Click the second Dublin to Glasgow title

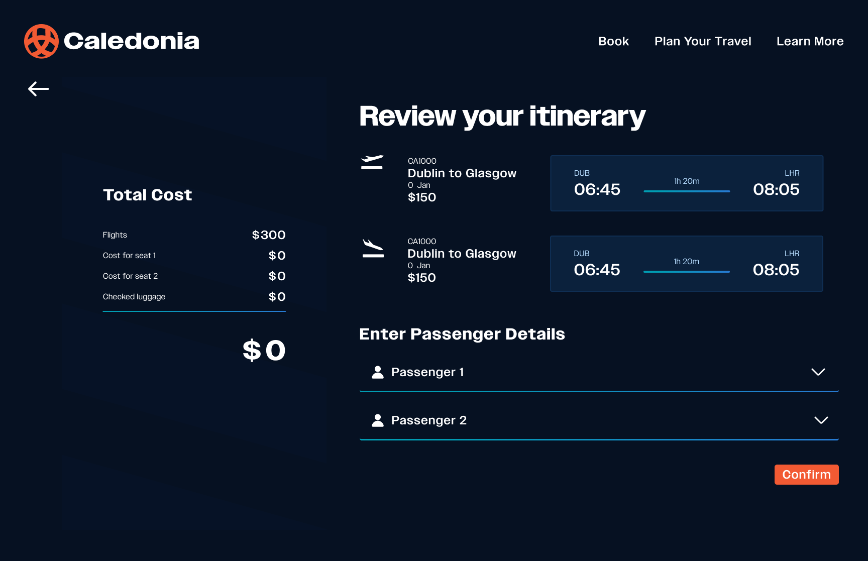(462, 254)
